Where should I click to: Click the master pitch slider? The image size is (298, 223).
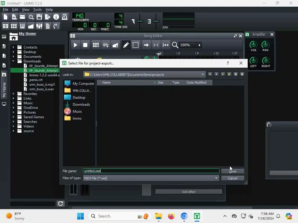pos(156,21)
